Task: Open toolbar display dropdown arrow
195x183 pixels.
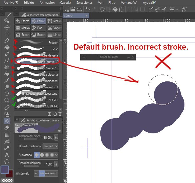Action: pos(177,9)
